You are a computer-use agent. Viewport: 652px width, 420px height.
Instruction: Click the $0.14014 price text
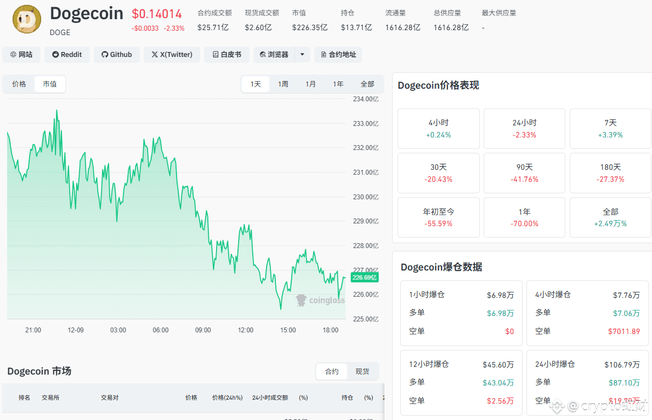coord(157,14)
